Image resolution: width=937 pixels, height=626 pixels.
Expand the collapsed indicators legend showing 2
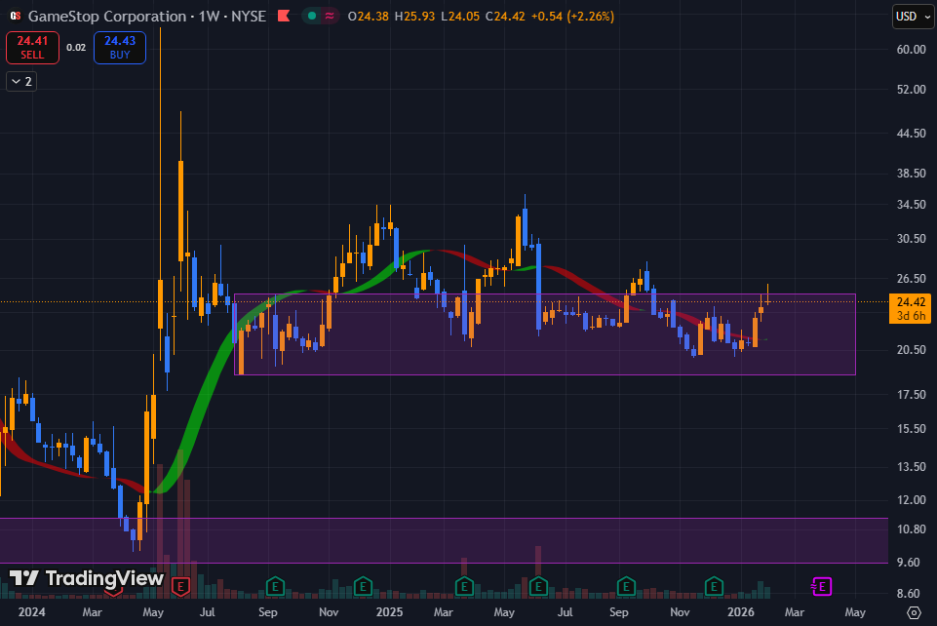tap(21, 81)
